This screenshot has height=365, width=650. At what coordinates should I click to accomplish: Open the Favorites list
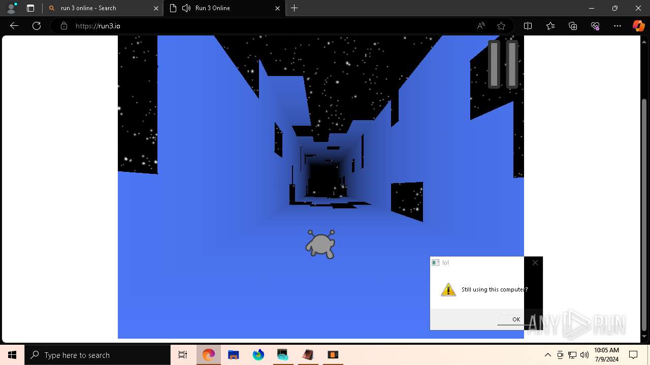(x=550, y=26)
